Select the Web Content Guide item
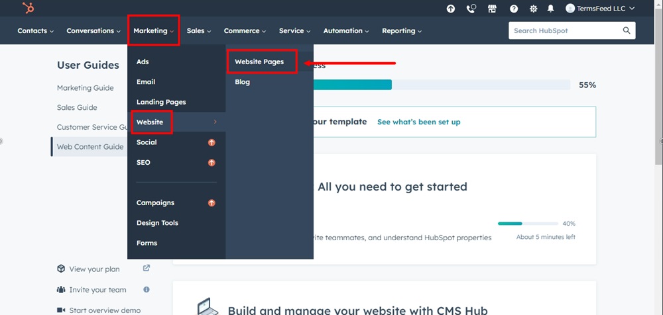Image resolution: width=663 pixels, height=315 pixels. (x=90, y=146)
